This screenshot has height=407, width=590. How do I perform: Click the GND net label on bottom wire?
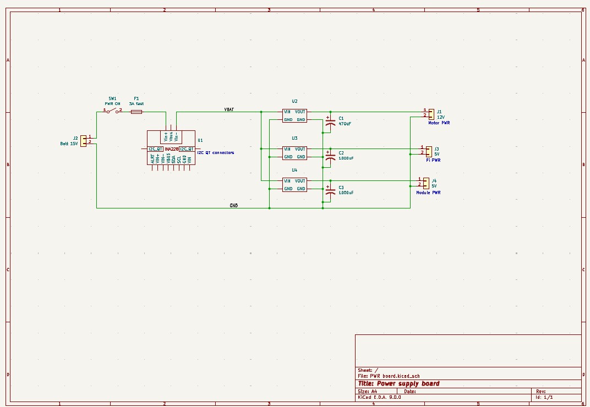point(234,206)
